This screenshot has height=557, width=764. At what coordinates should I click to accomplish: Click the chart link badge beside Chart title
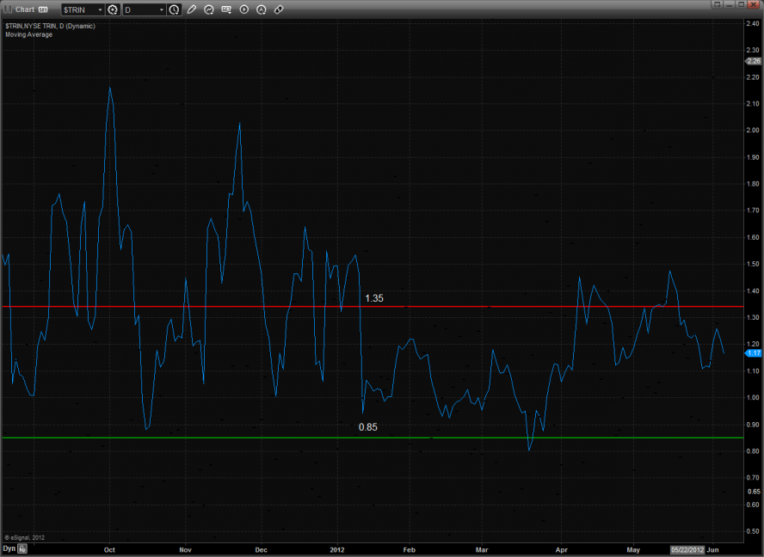42,9
